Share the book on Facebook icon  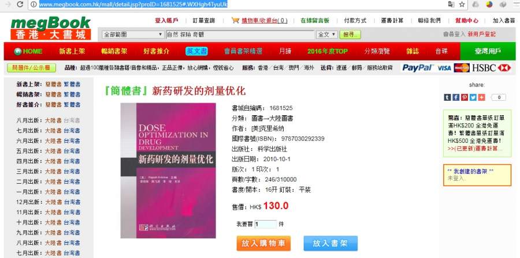456,97
